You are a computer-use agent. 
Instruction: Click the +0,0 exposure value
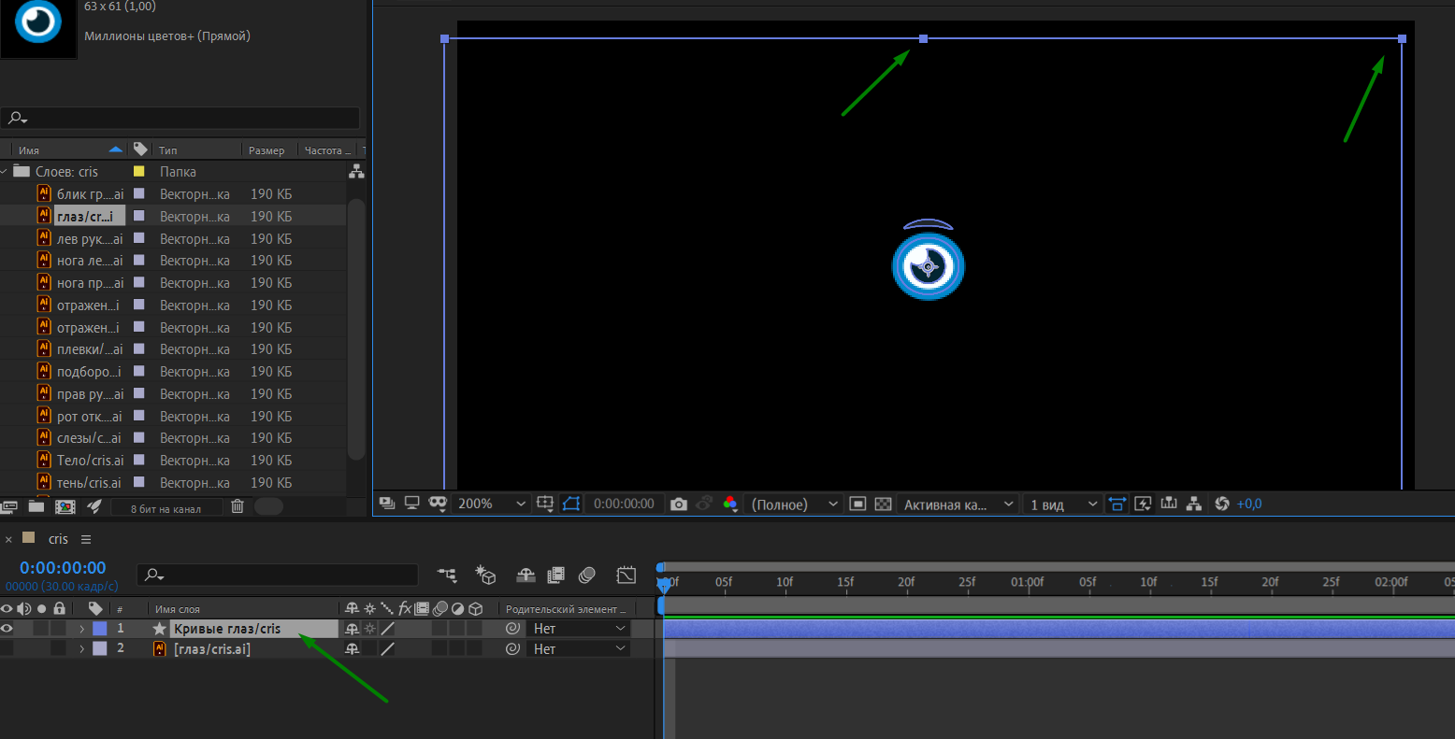[x=1249, y=504]
